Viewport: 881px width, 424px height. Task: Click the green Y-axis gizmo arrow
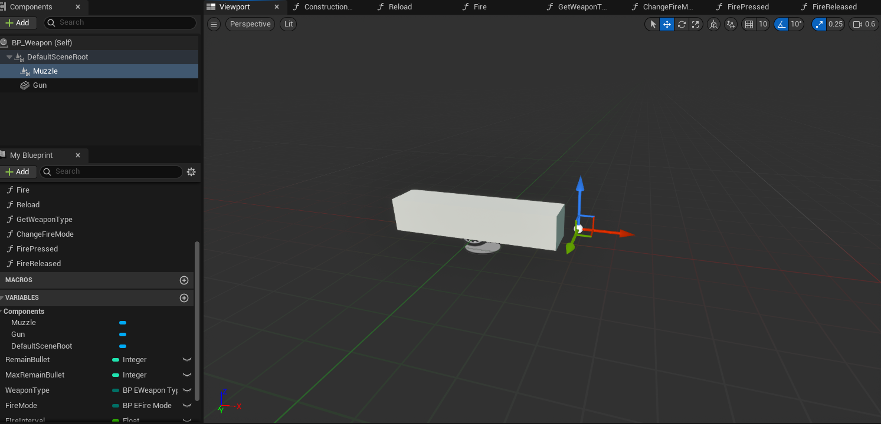click(x=570, y=247)
